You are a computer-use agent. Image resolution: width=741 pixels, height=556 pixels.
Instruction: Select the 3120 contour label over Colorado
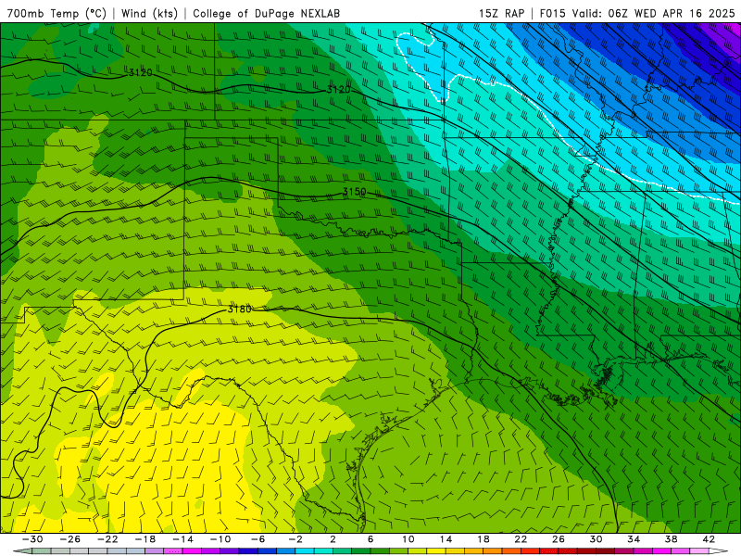tap(141, 73)
